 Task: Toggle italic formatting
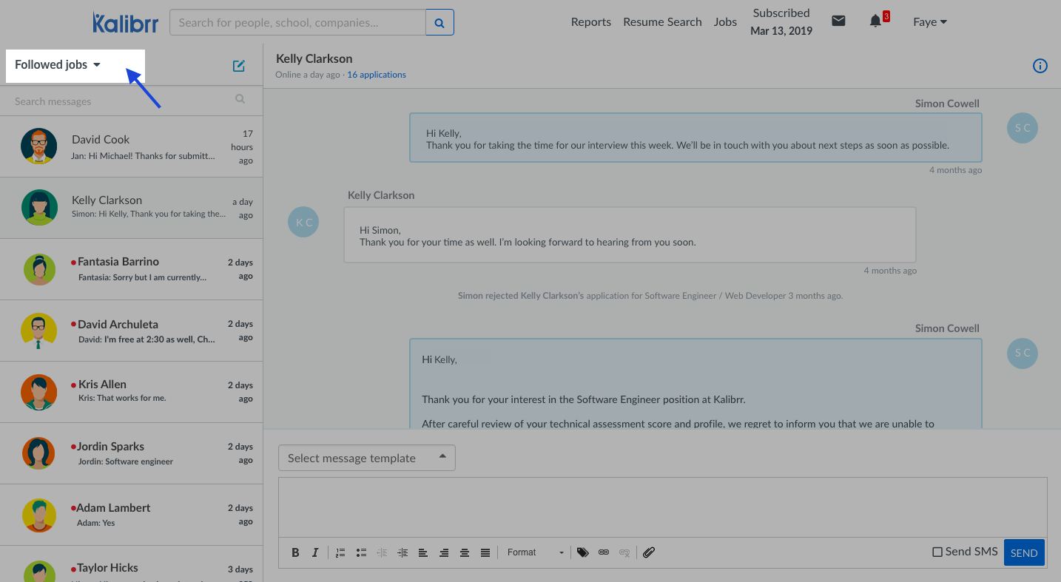pyautogui.click(x=315, y=552)
